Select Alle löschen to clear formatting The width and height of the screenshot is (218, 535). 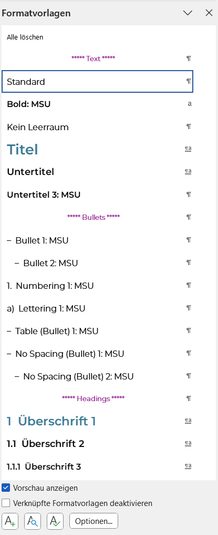pyautogui.click(x=25, y=37)
